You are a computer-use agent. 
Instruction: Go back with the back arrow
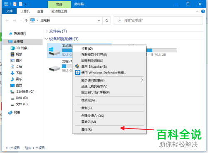pos(7,20)
